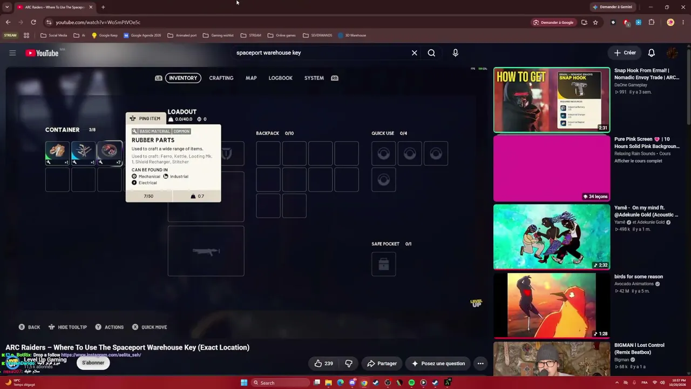Click the address bar URL
Image resolution: width=691 pixels, height=389 pixels.
pyautogui.click(x=98, y=22)
